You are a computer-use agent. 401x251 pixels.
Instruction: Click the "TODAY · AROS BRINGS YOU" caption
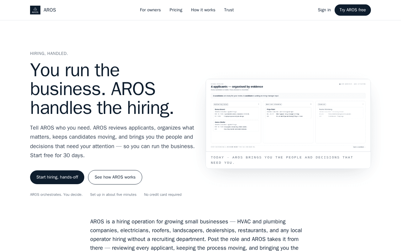click(282, 160)
